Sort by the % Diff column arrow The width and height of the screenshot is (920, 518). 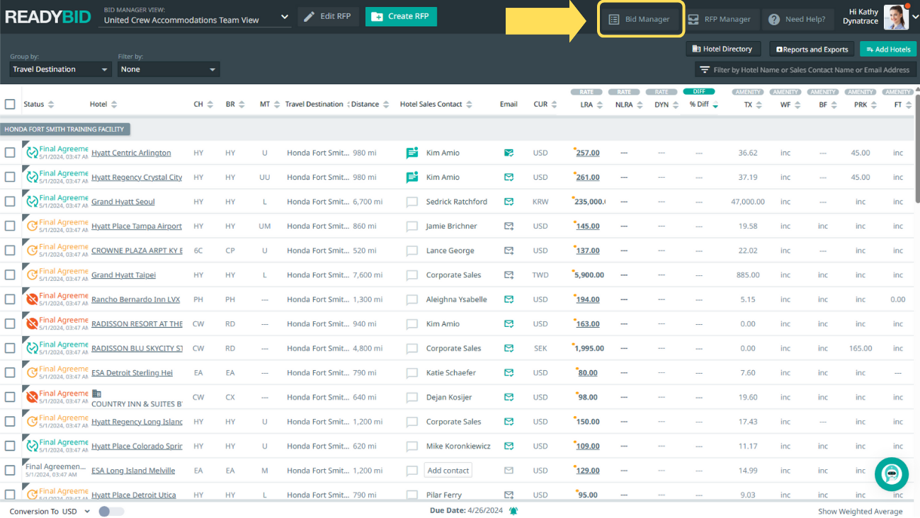715,105
